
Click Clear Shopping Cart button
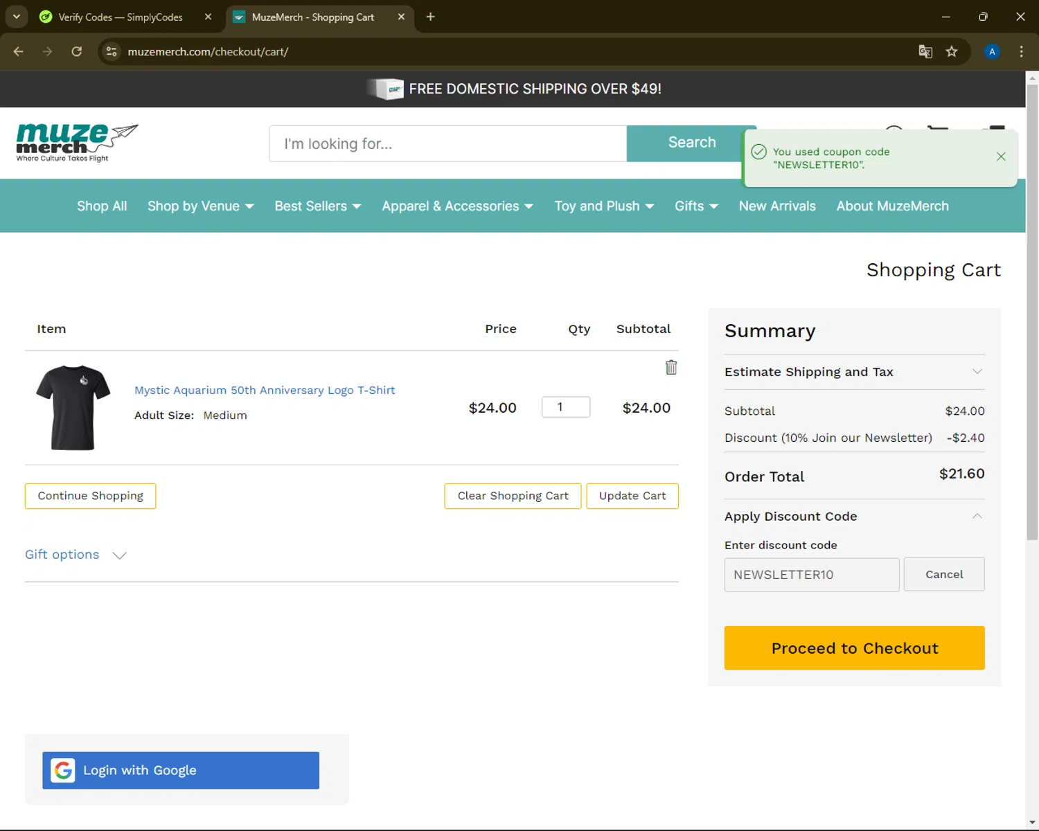pos(513,496)
